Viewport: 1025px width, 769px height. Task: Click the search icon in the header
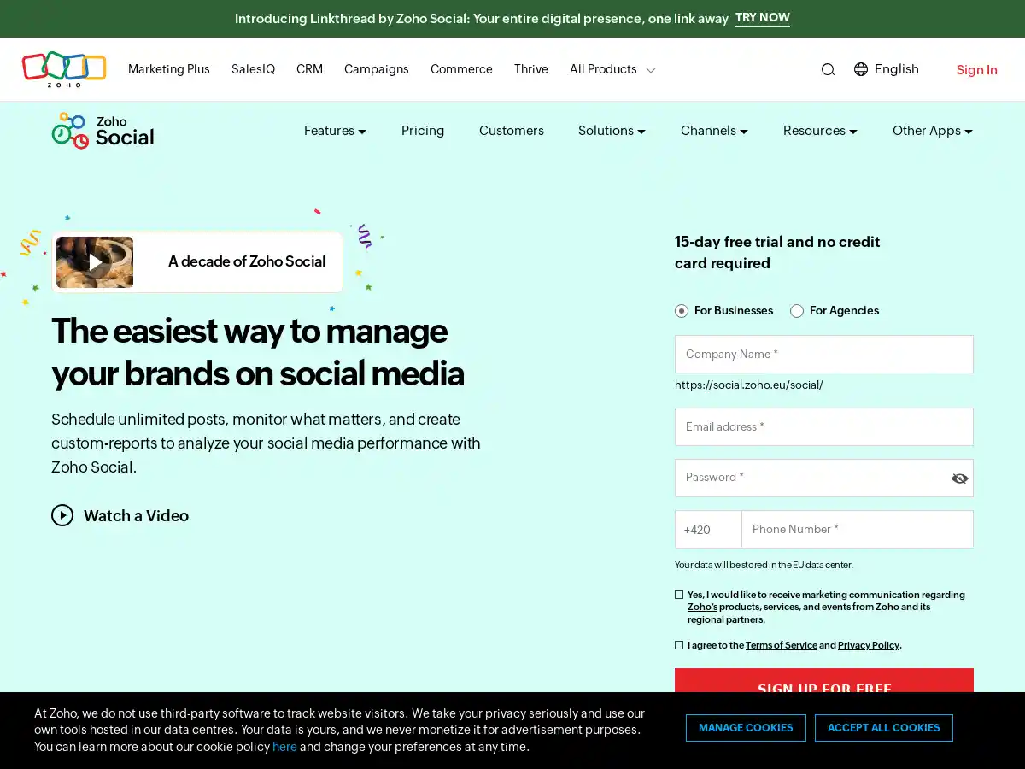click(x=828, y=69)
